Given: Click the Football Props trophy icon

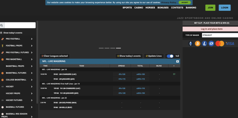Looking at the screenshot, I should pos(2,46).
